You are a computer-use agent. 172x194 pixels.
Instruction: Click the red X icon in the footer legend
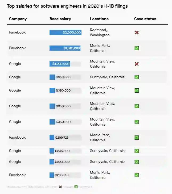(60, 187)
